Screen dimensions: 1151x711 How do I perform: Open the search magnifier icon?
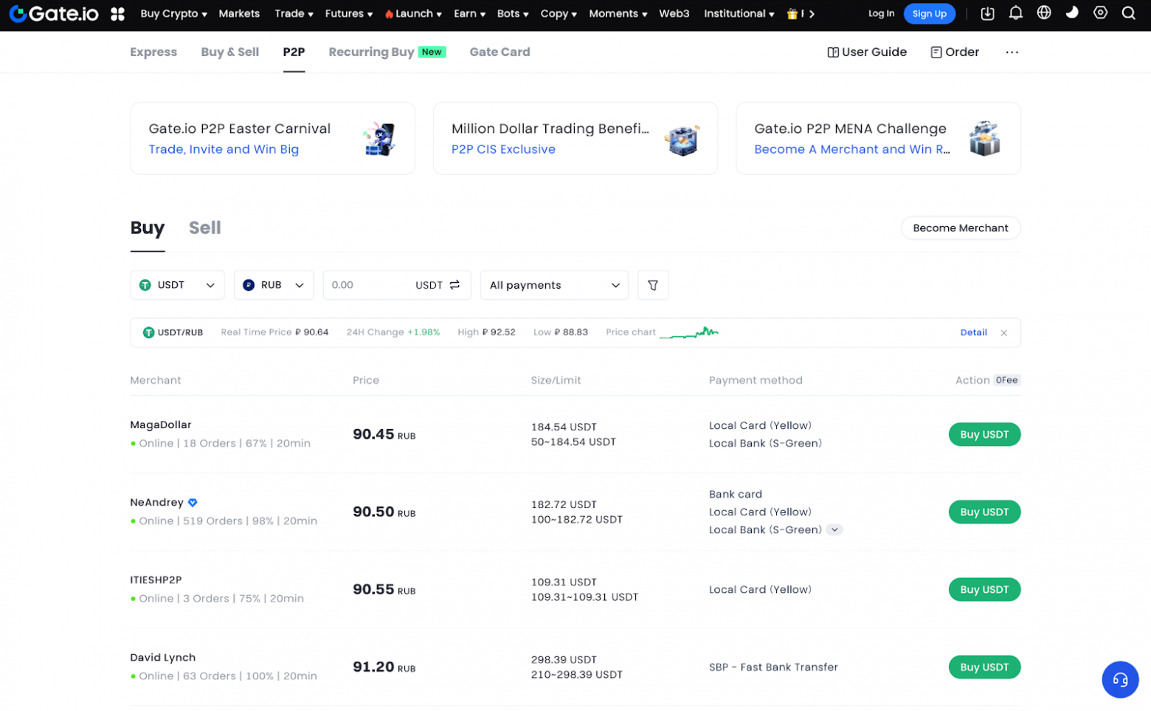[1128, 13]
